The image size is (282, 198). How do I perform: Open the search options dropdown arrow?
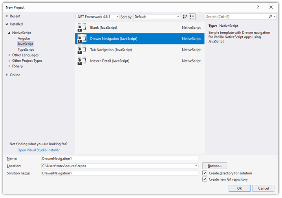275,17
